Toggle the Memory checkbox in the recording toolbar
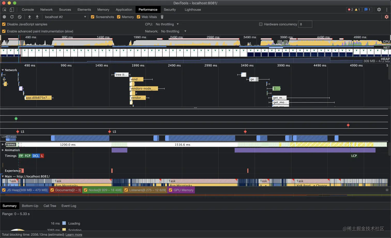This screenshot has width=391, height=238. pos(119,17)
